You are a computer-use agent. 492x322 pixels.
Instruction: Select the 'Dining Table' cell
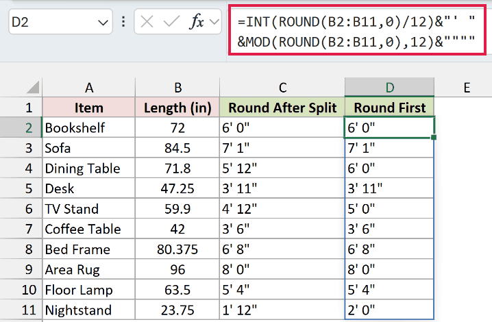point(89,168)
